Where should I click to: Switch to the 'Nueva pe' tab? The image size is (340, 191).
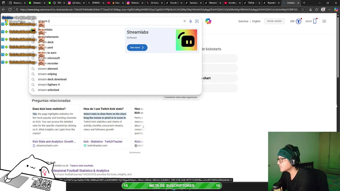(17, 3)
